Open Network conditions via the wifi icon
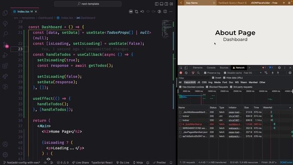The height and width of the screenshot is (165, 293). click(266, 73)
